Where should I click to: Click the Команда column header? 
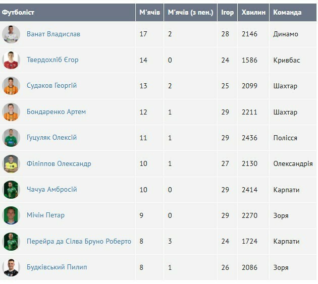(x=287, y=12)
